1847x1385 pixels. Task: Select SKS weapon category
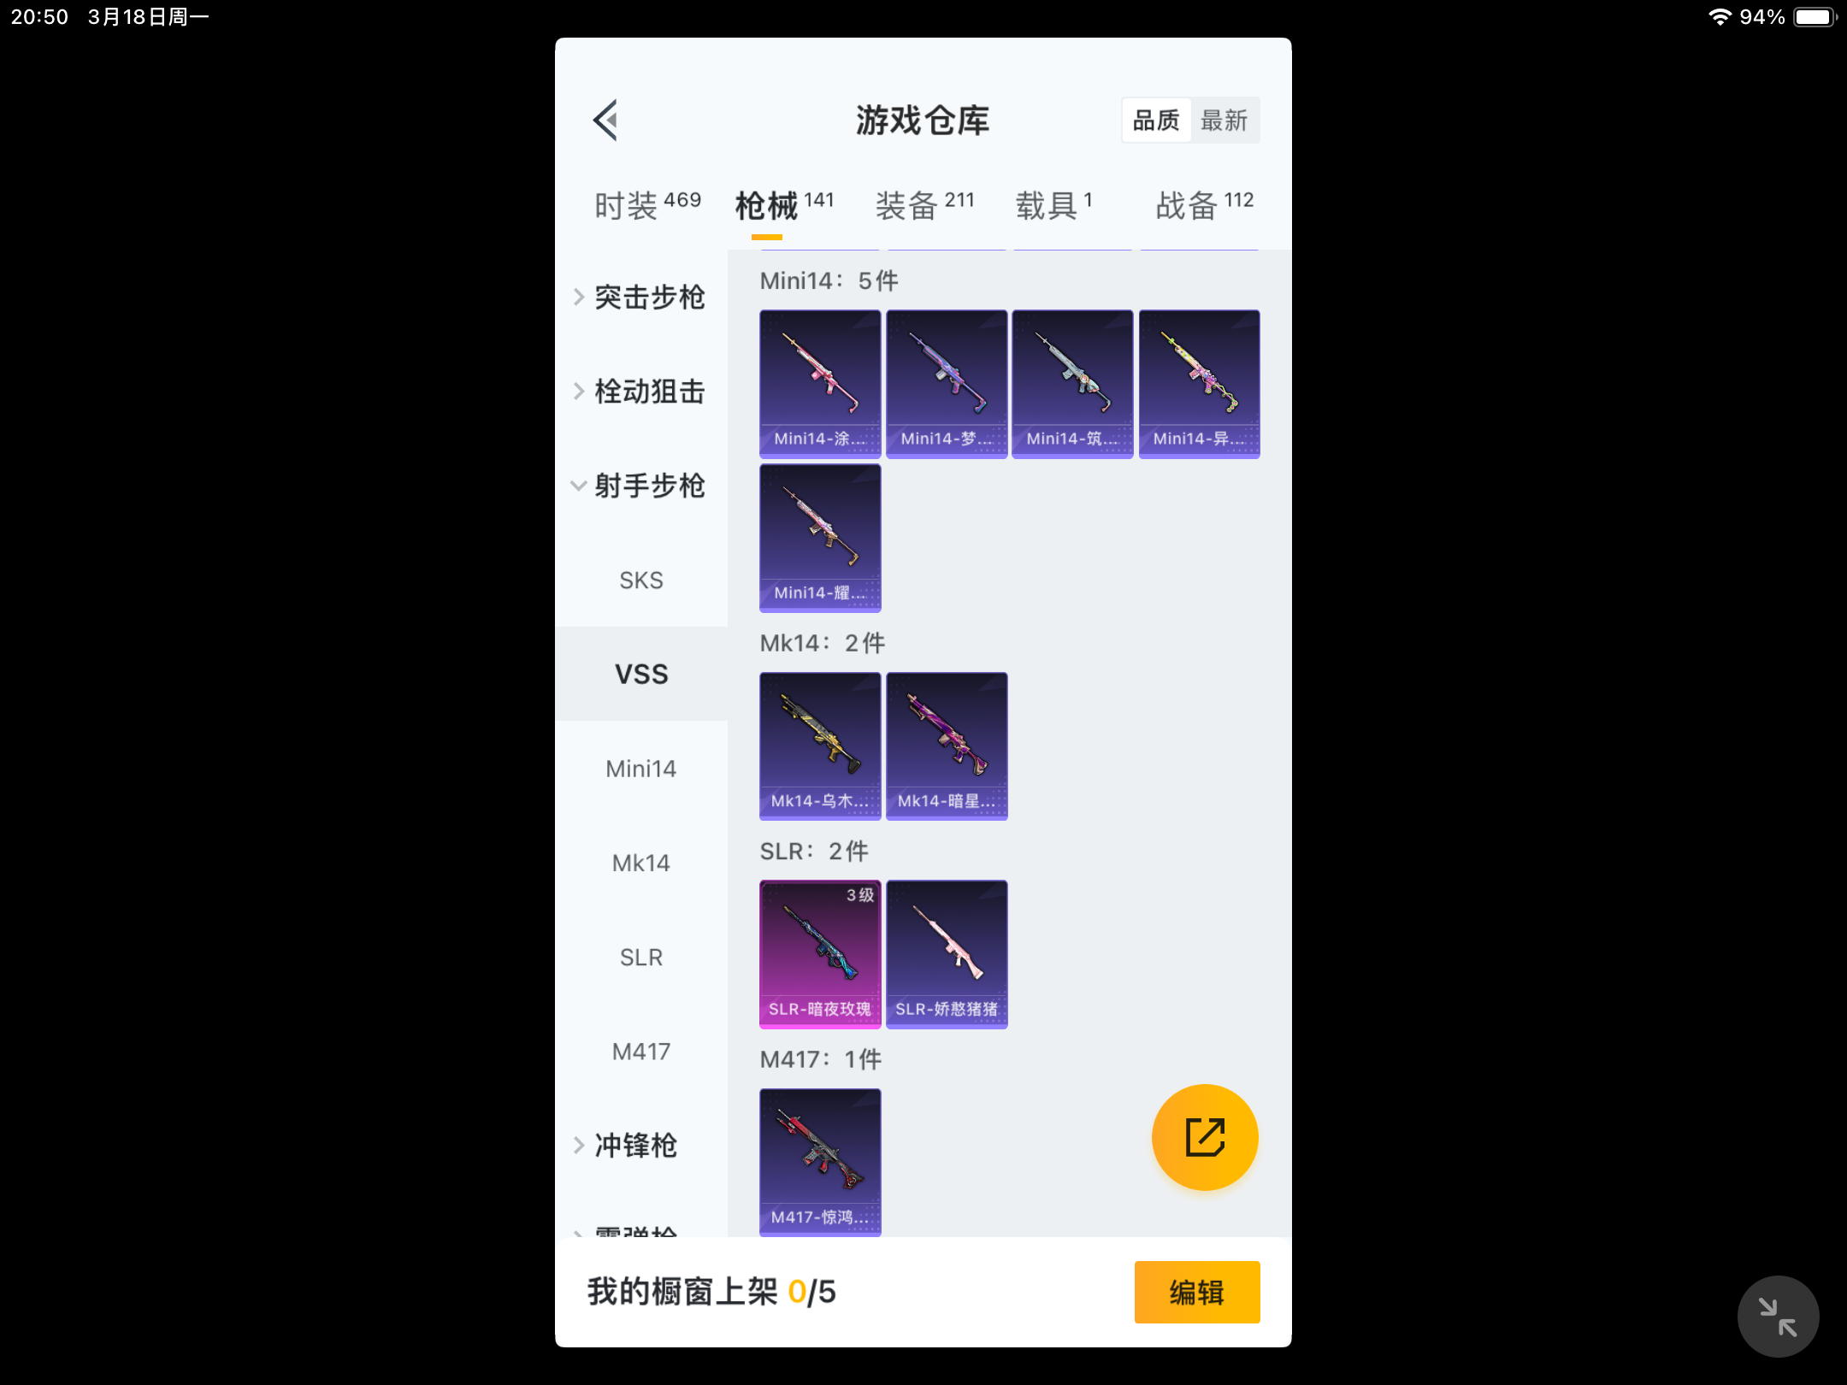click(640, 579)
